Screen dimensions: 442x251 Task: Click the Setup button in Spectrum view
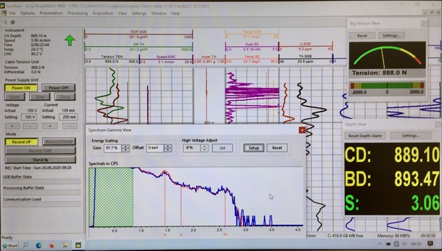253,148
